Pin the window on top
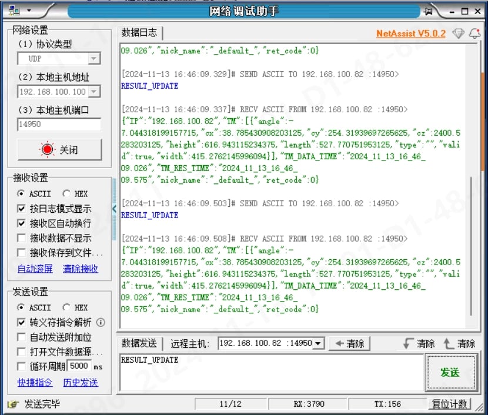Viewport: 488px width, 415px height. coord(428,12)
